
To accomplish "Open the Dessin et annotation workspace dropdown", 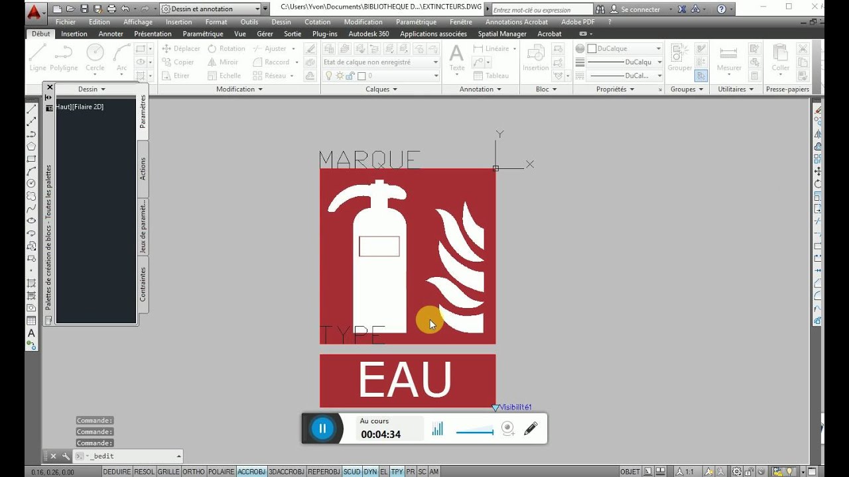I will pyautogui.click(x=210, y=9).
